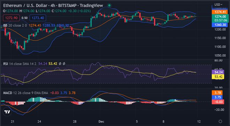Click the purple RSI 54.24 value tag
This screenshot has height=126, width=230.
[218, 72]
